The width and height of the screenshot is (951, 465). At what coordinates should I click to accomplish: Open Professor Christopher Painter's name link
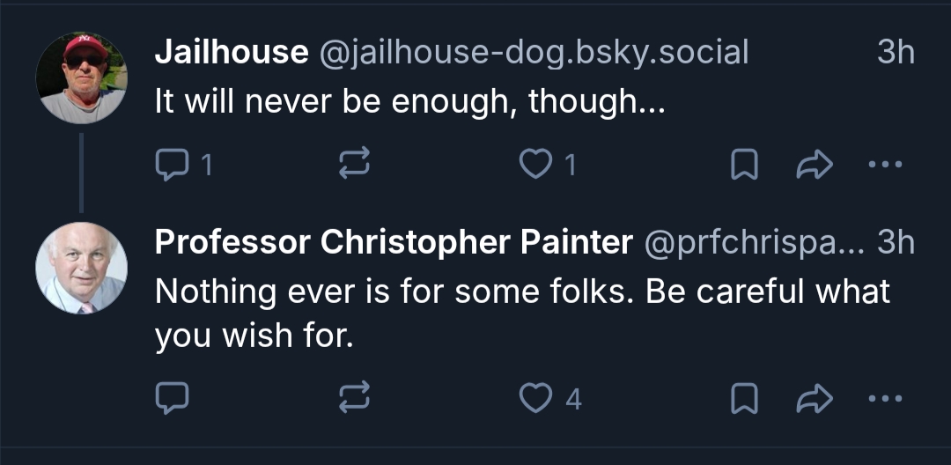coord(394,242)
